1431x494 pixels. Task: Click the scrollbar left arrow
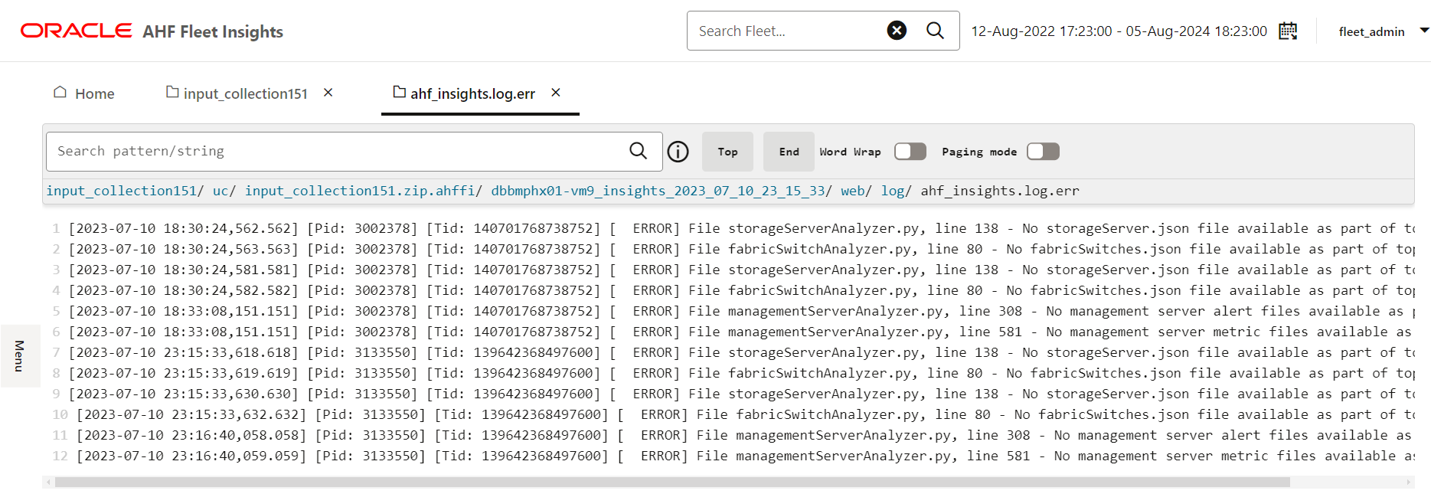pyautogui.click(x=49, y=483)
